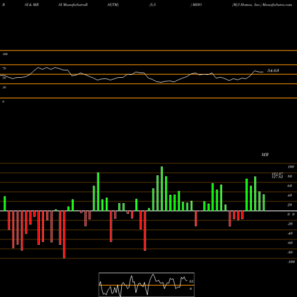This screenshot has width=297, height=297.
Task: Click the 'SI MunafaSutraR' header text
Action: (x=73, y=5)
